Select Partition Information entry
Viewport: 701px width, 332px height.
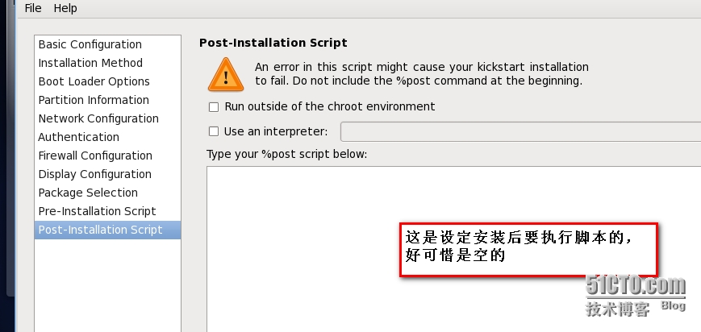94,100
